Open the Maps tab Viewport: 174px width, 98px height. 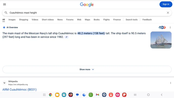coord(88,20)
